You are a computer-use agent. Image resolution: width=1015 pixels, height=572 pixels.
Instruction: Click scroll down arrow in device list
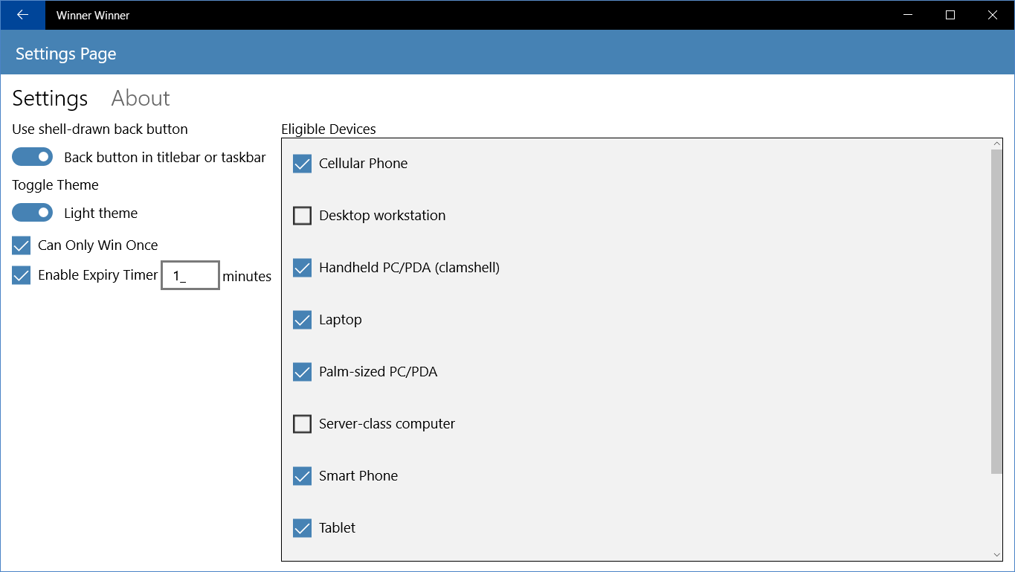point(997,555)
